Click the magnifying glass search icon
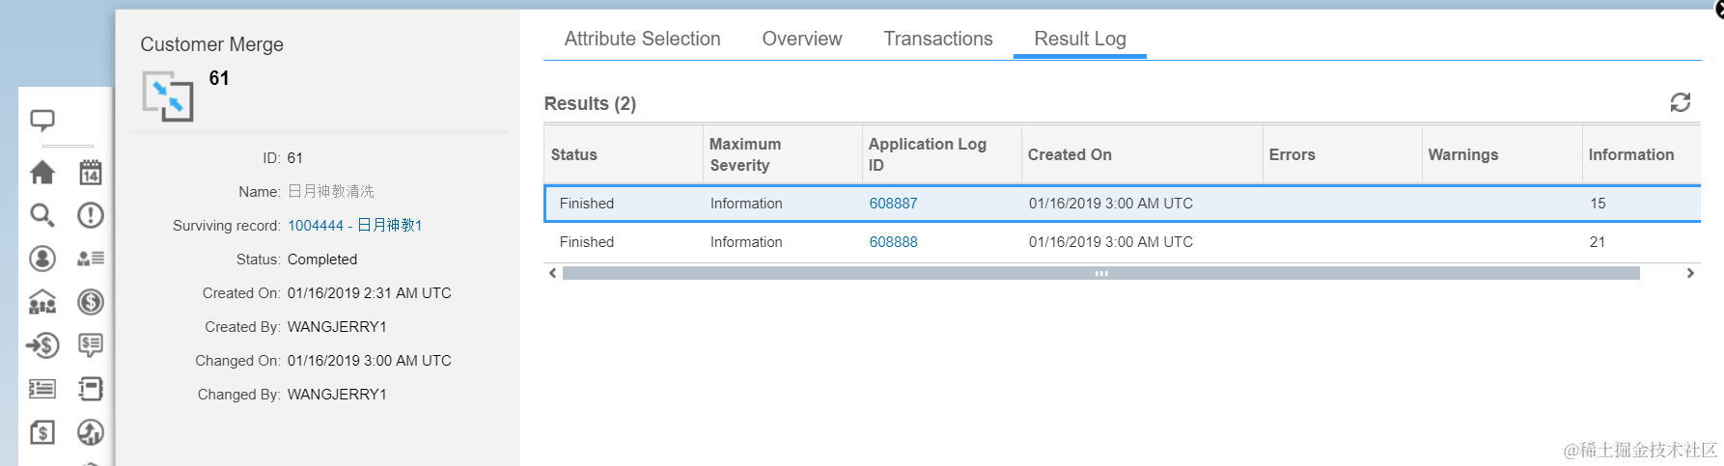Screen dimensions: 1724x466 click(42, 215)
